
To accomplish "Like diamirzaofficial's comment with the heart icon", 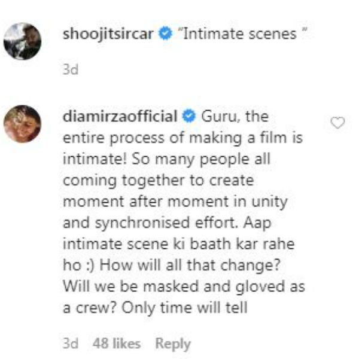I will point(338,123).
